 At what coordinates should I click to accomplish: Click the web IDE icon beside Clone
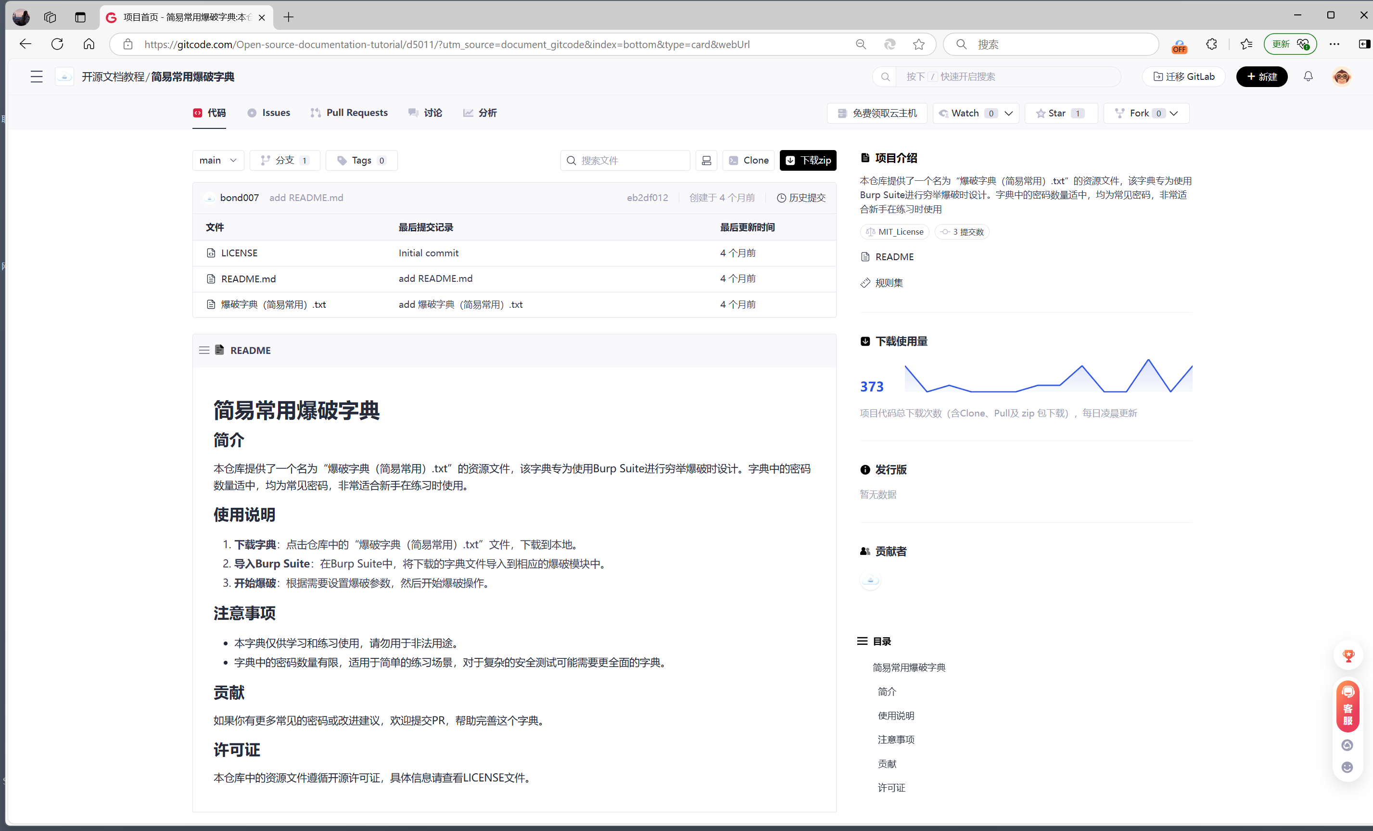point(706,161)
